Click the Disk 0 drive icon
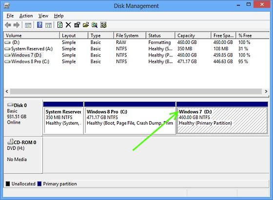This screenshot has width=273, height=200. point(10,105)
